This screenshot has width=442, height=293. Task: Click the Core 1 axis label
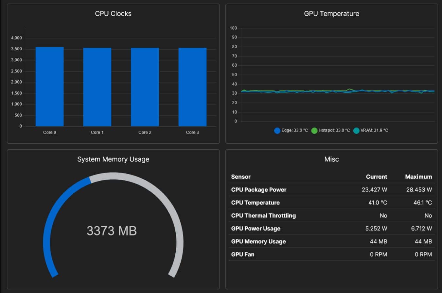pos(97,132)
